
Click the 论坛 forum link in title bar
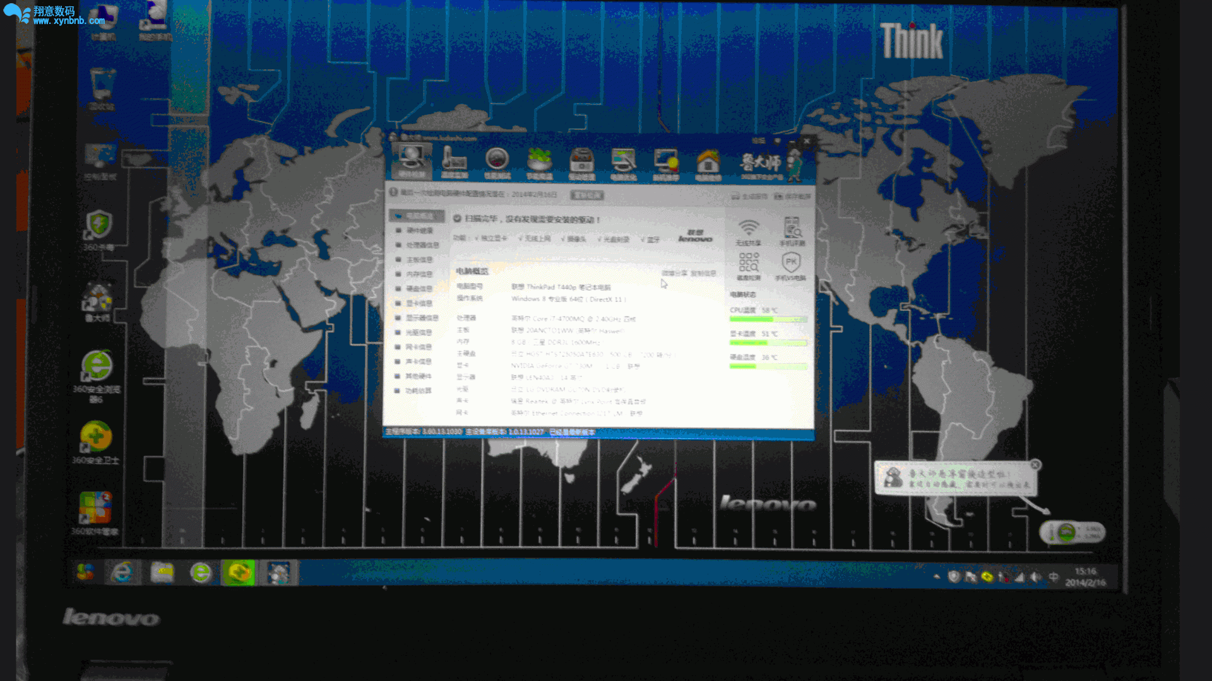(x=758, y=141)
